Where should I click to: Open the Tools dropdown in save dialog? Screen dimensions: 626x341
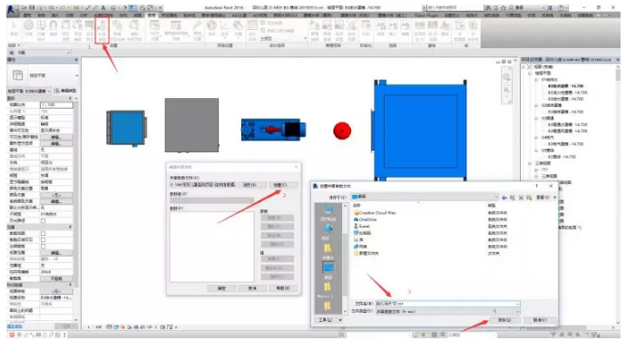click(x=329, y=320)
